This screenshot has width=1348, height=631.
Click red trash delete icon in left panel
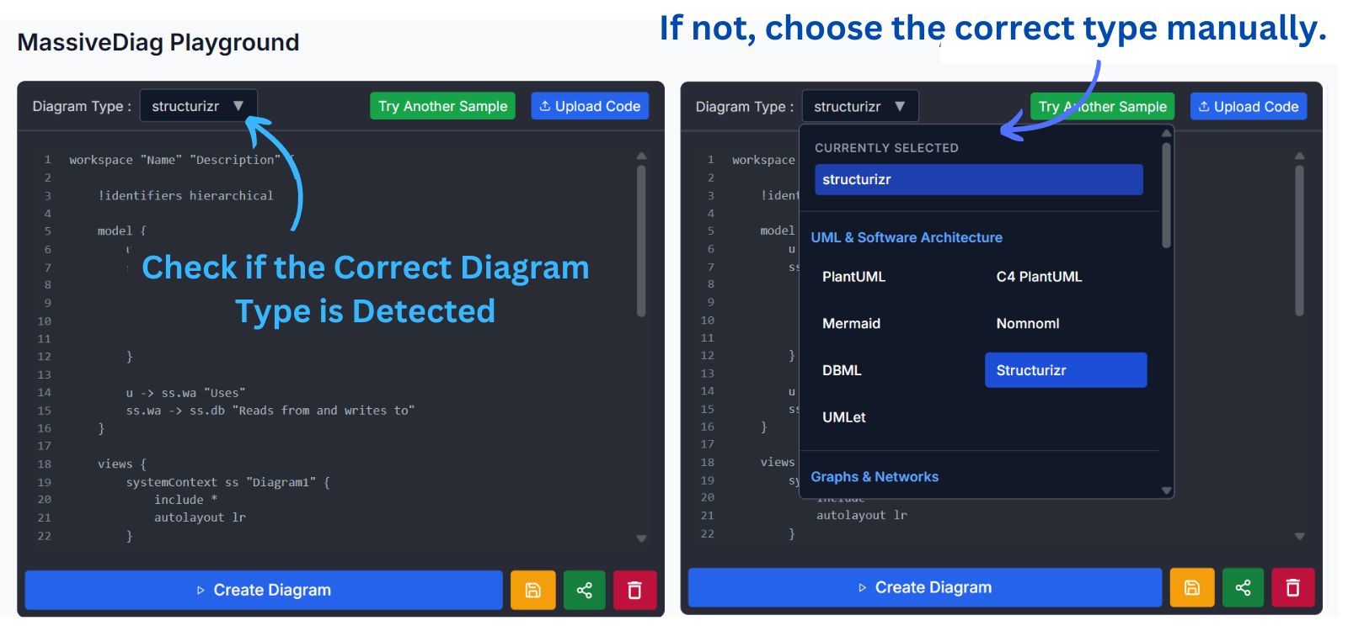pos(635,590)
